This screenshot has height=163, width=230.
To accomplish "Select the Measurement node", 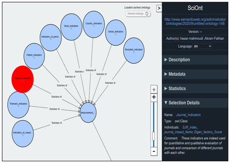I will tap(88, 113).
